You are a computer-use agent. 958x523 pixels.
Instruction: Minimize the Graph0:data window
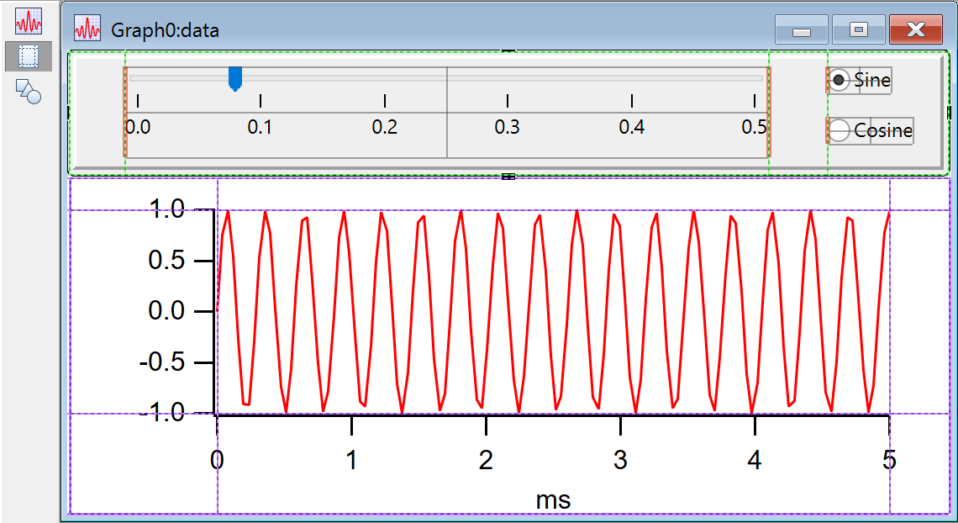[801, 30]
